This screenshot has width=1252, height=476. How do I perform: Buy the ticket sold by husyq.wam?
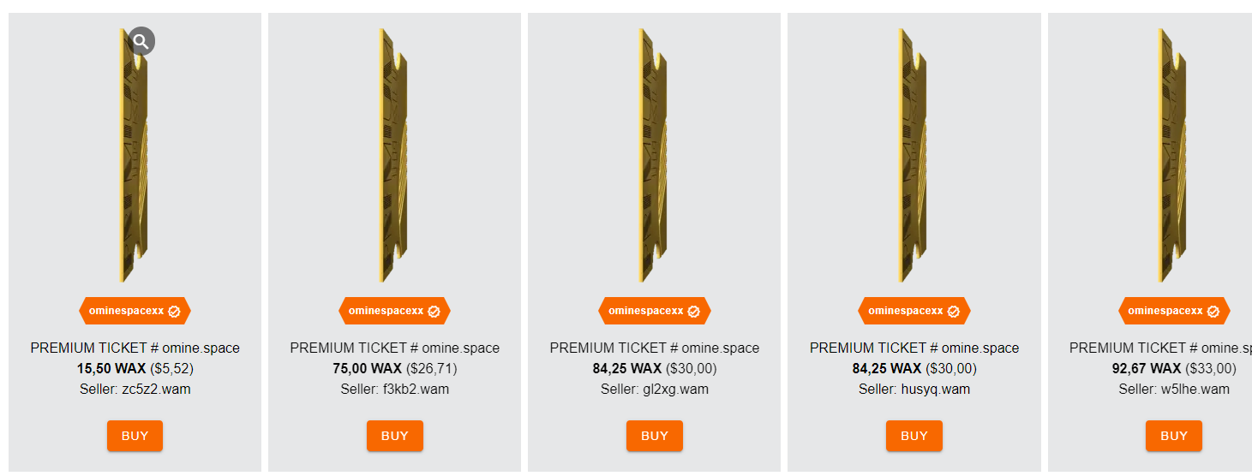click(x=914, y=436)
